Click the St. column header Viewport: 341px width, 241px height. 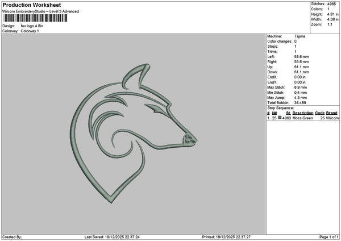click(x=288, y=113)
